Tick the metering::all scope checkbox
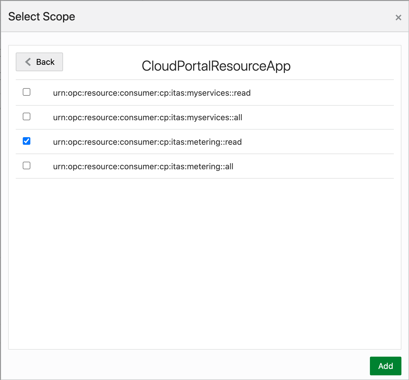Viewport: 409px width, 380px height. click(27, 166)
